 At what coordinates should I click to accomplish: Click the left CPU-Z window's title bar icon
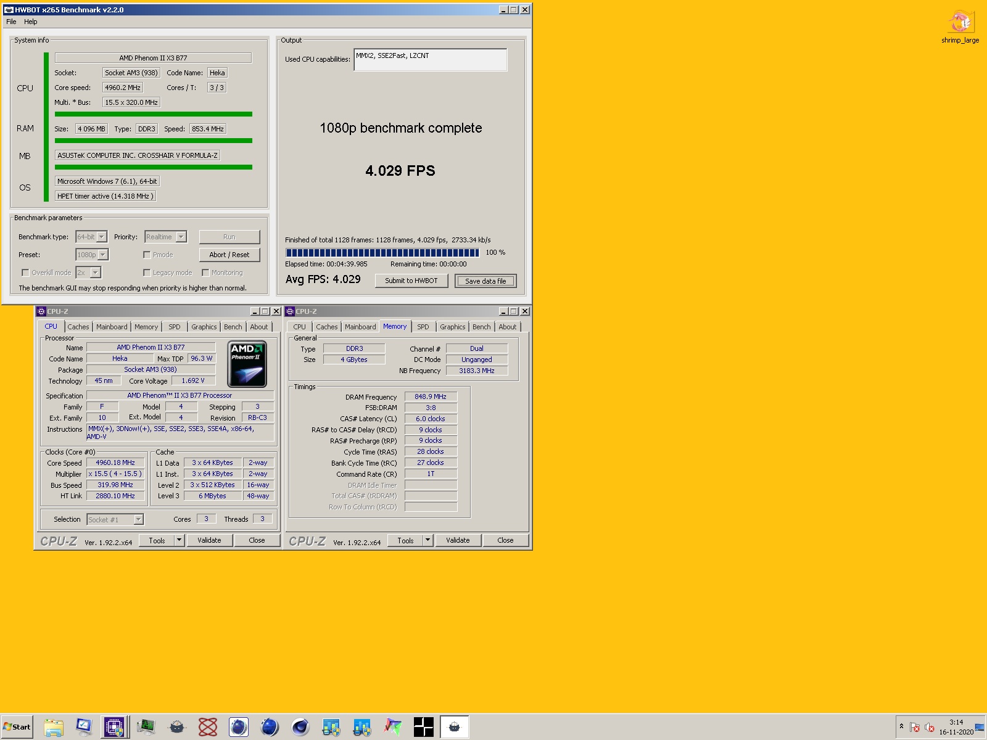click(x=41, y=311)
